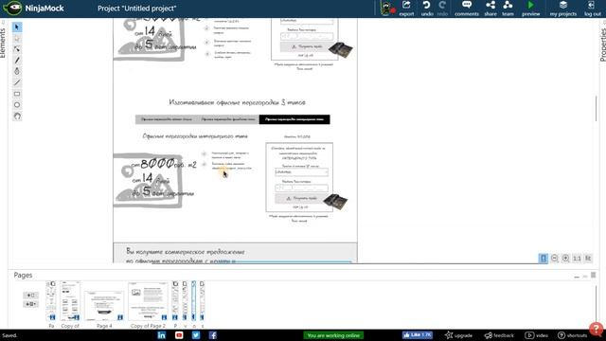
Task: Expand the Elements side panel
Action: point(3,43)
